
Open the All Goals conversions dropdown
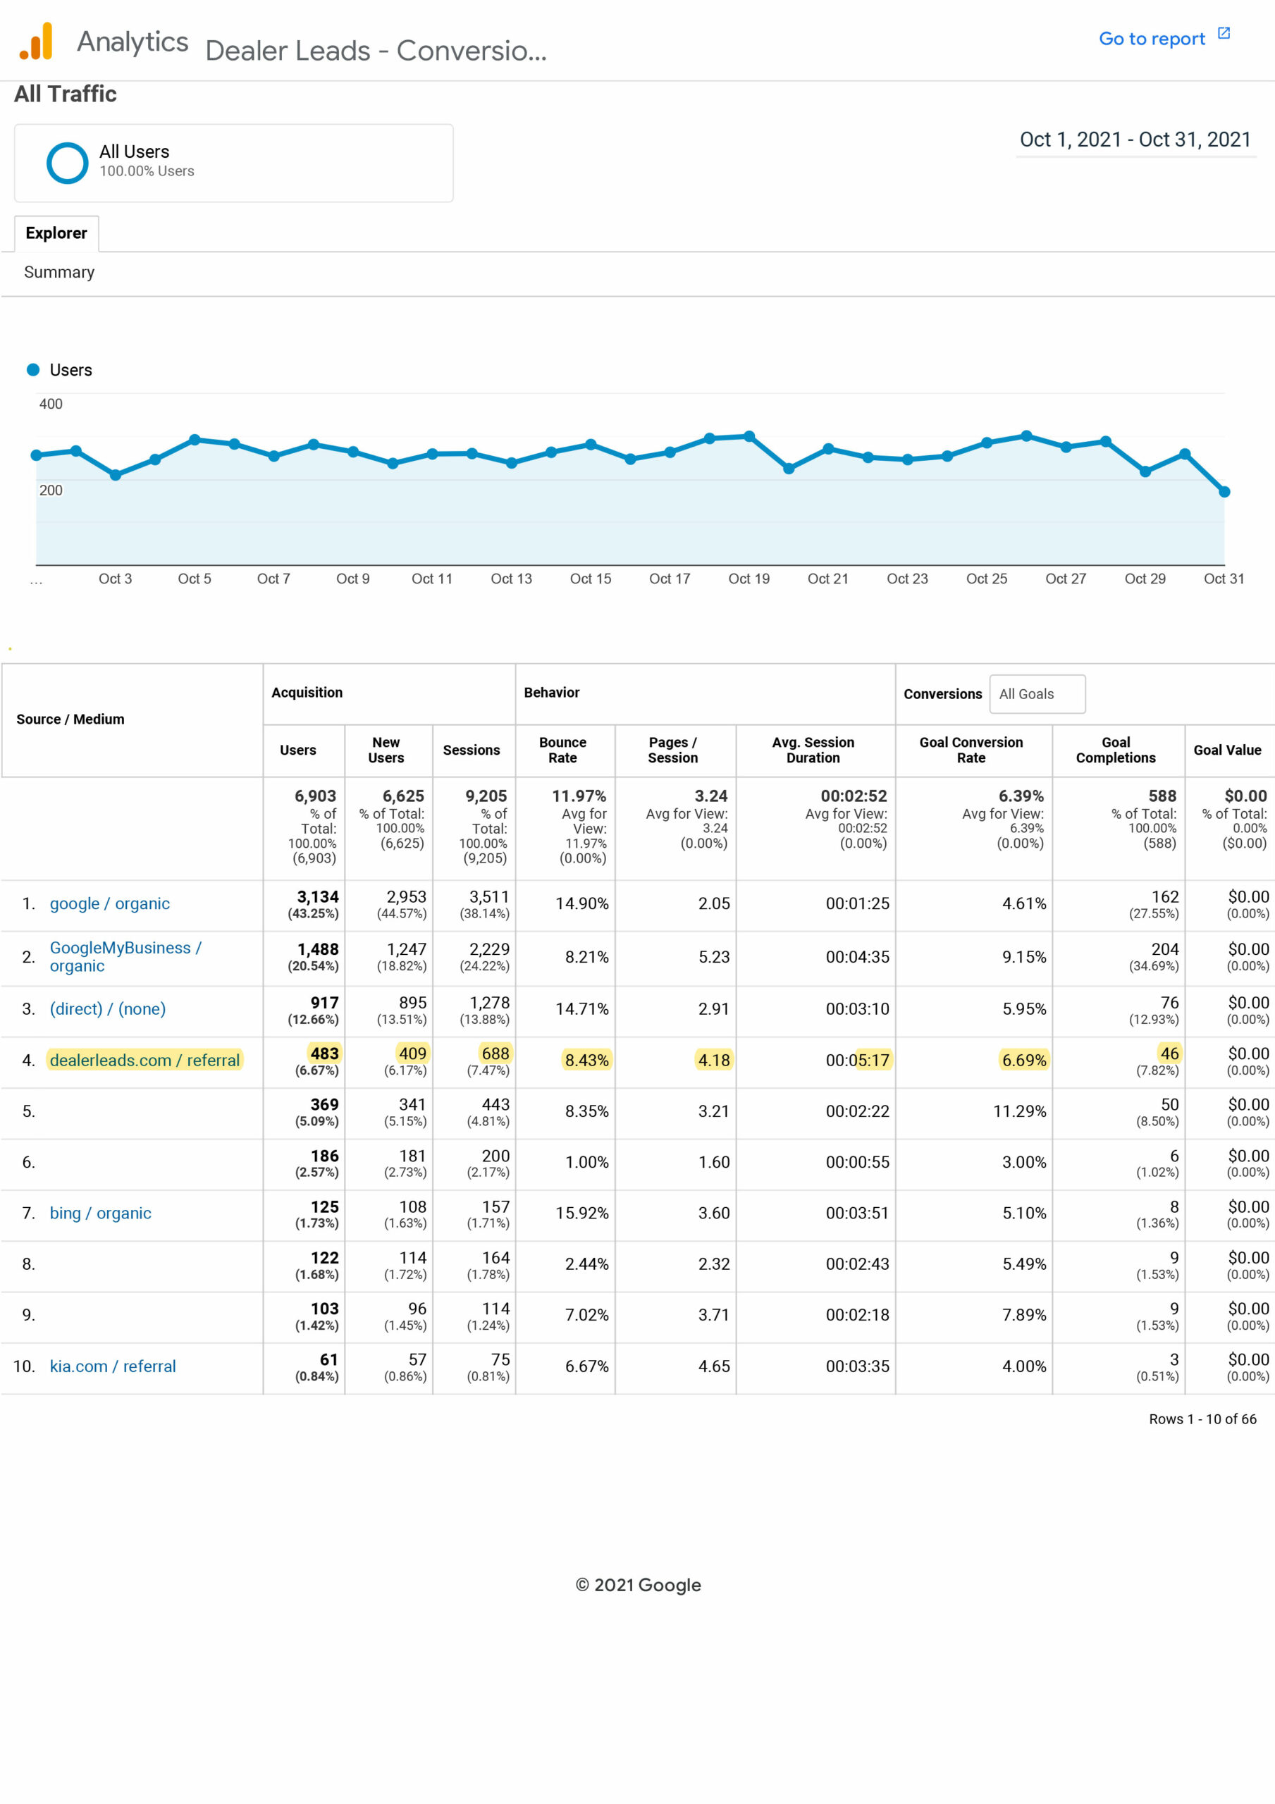tap(1037, 694)
